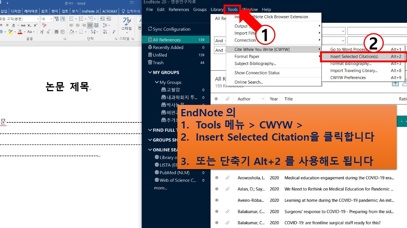This screenshot has height=228, width=407.
Task: Open the Styles gallery in Word
Action: (127, 25)
